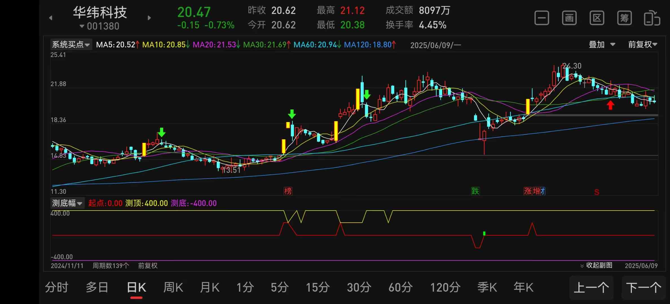The height and width of the screenshot is (304, 670).
Task: Tap the green 跌 marker
Action: coord(475,191)
